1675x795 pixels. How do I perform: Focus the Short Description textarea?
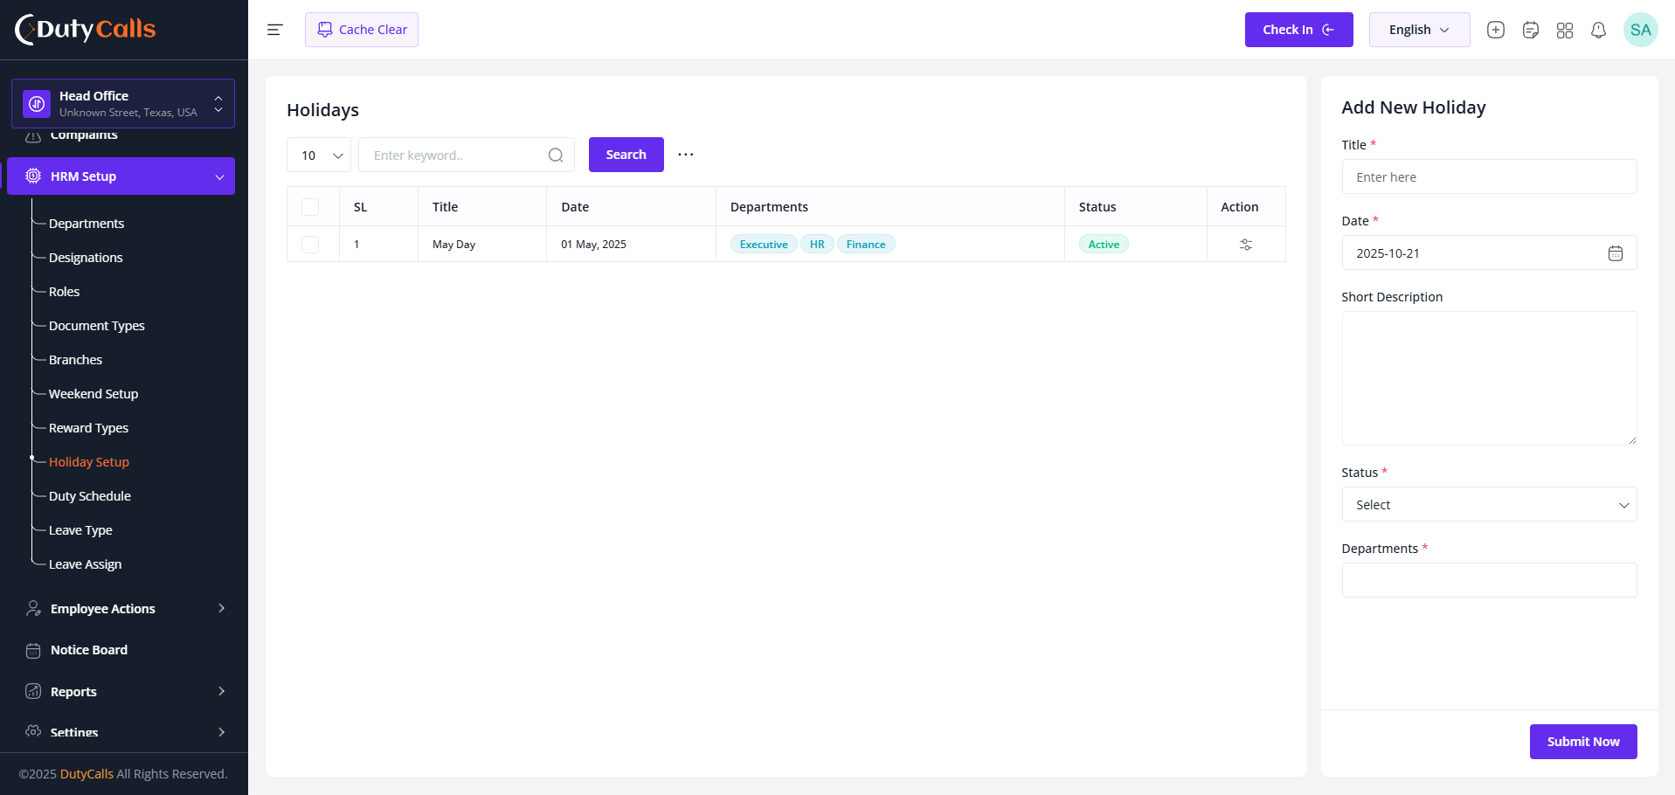point(1489,378)
